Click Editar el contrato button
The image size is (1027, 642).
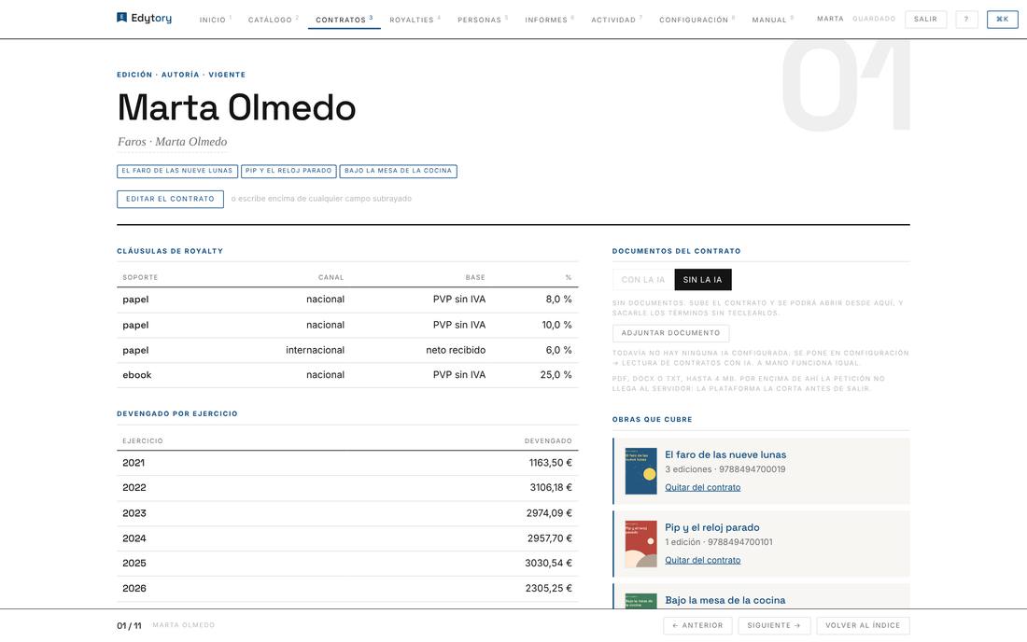(x=170, y=199)
